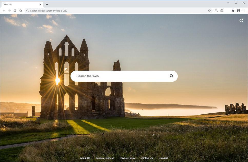
Task: Close the New Tab tab
Action: click(x=40, y=5)
